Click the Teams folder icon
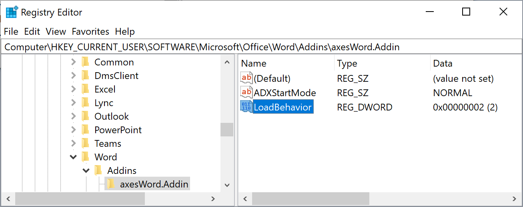 click(85, 144)
